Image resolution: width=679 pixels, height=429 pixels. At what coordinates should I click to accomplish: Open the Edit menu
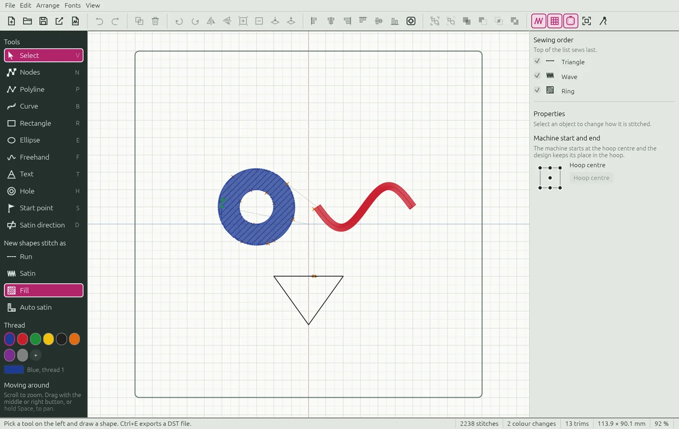(25, 5)
